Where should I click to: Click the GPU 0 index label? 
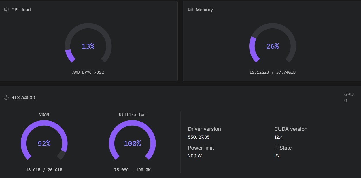[349, 97]
